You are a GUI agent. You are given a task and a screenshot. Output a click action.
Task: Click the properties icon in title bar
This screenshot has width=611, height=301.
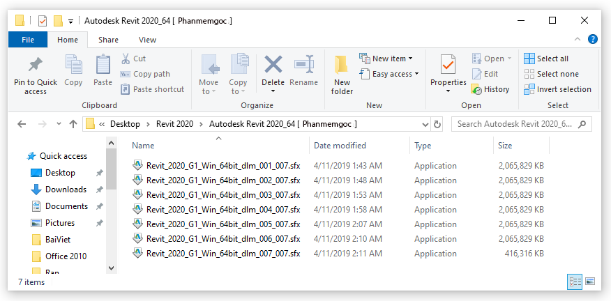42,21
